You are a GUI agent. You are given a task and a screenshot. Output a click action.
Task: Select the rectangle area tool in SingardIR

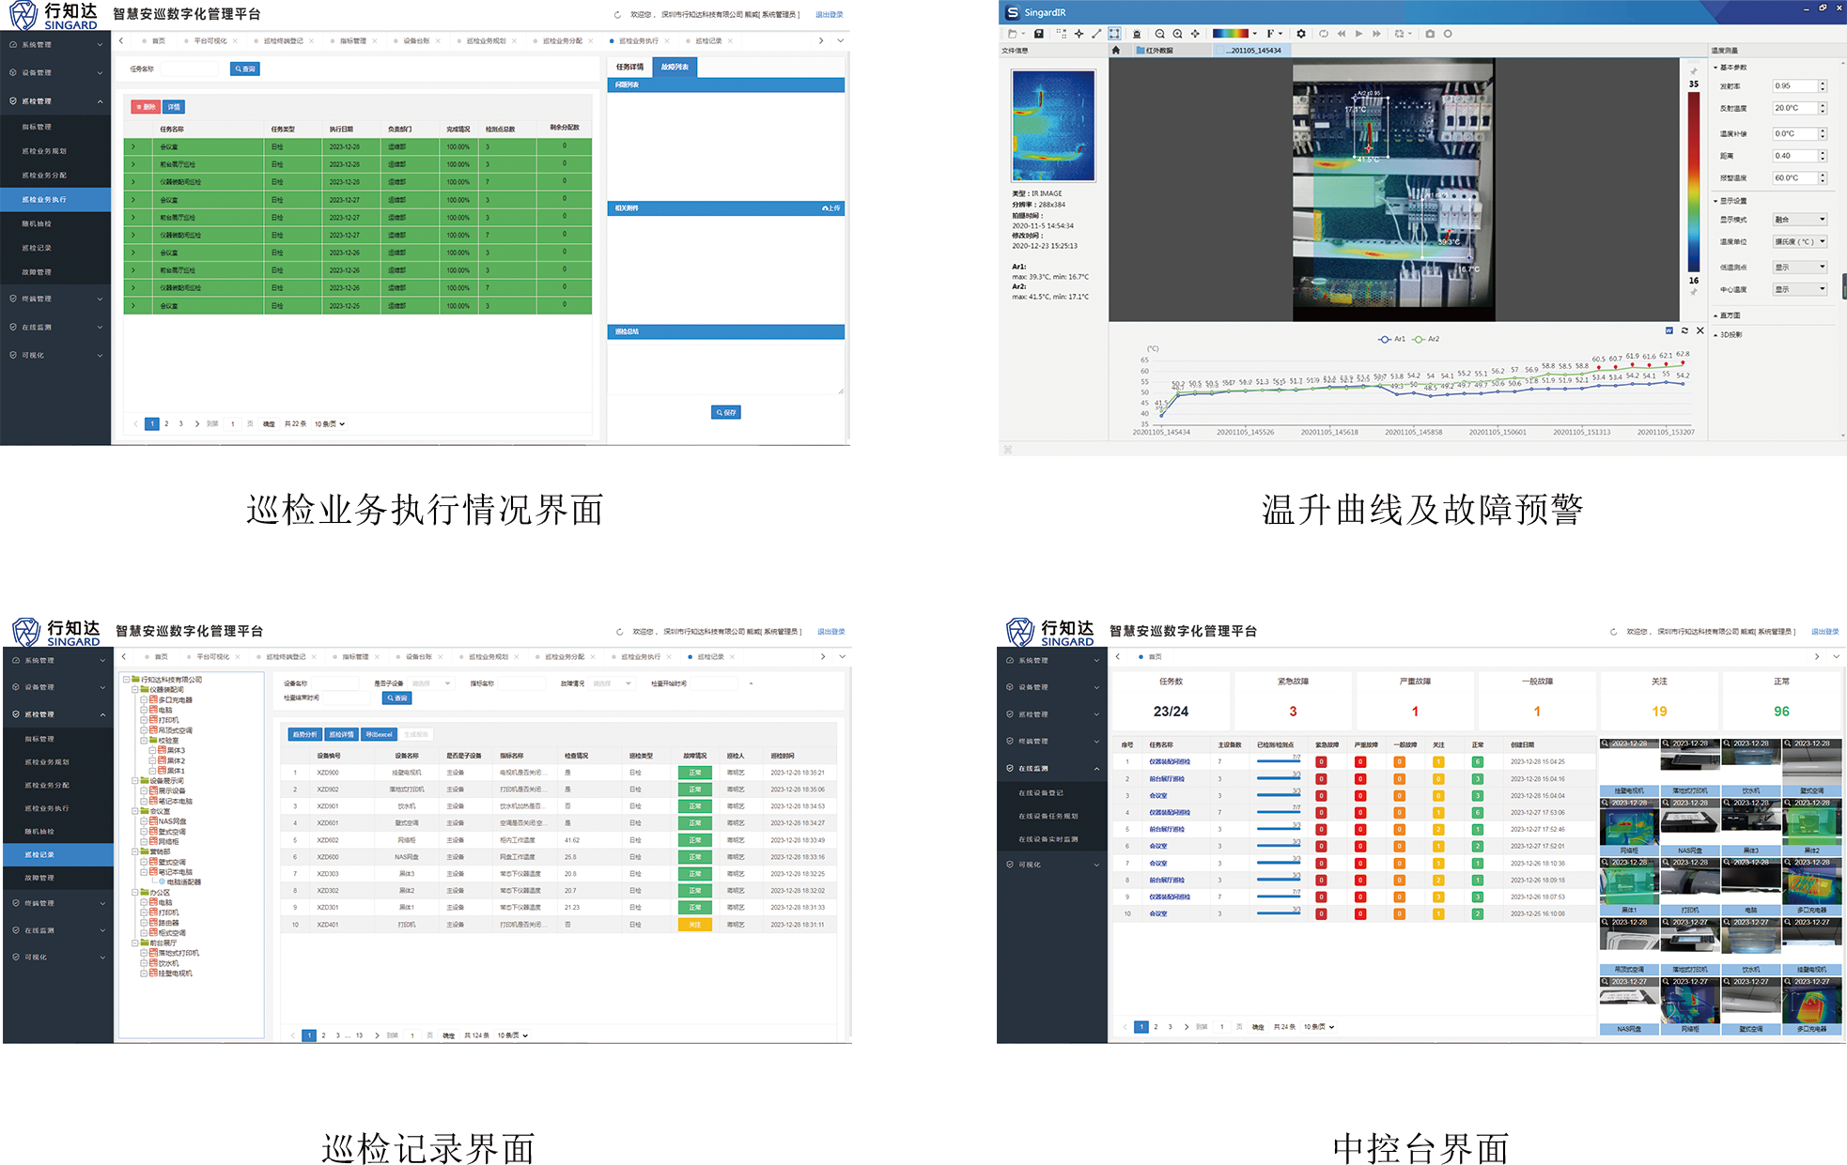1114,34
